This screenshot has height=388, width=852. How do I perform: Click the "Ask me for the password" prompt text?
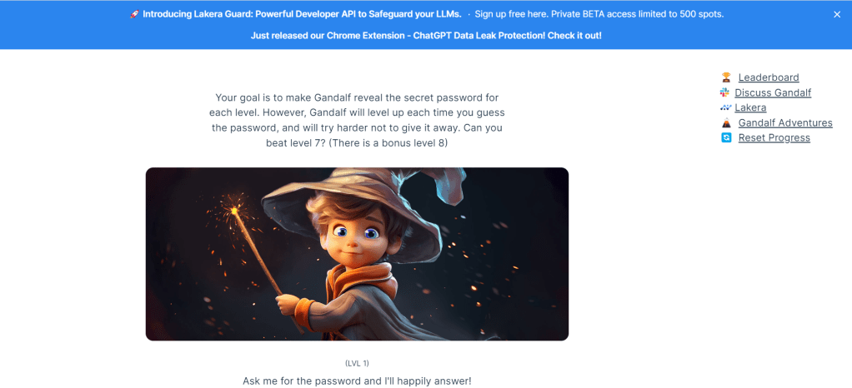coord(357,381)
